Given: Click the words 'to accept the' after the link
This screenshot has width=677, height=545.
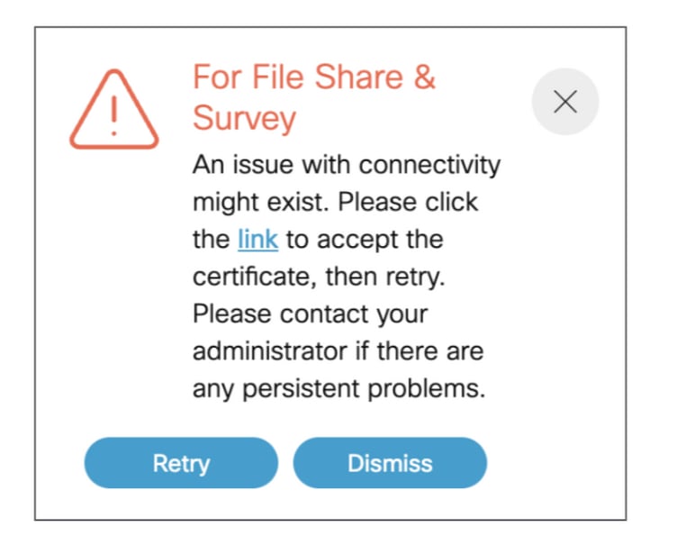Looking at the screenshot, I should (x=365, y=240).
